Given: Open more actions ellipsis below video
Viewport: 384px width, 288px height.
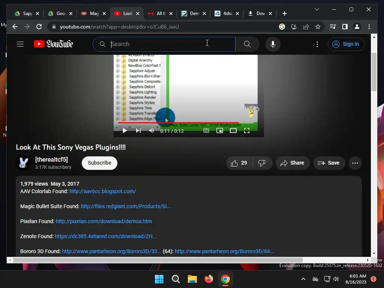Looking at the screenshot, I should (355, 163).
